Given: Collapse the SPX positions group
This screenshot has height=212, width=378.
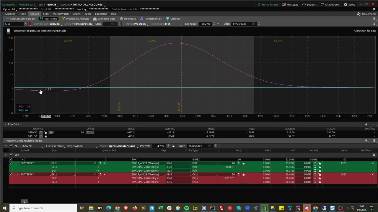Looking at the screenshot, I should click(x=6, y=155).
